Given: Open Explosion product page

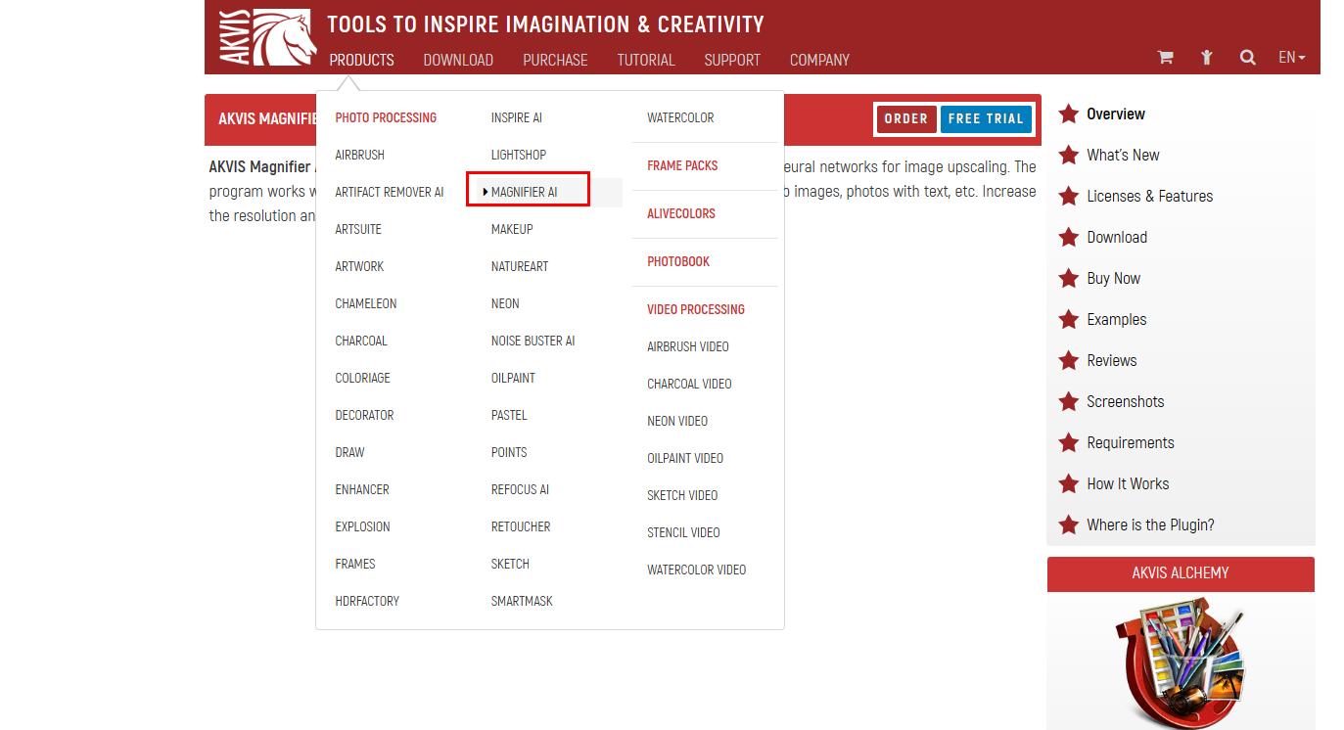Looking at the screenshot, I should [x=362, y=526].
